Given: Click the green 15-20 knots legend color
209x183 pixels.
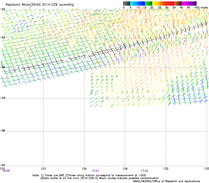Looking at the screenshot, I should [149, 3].
